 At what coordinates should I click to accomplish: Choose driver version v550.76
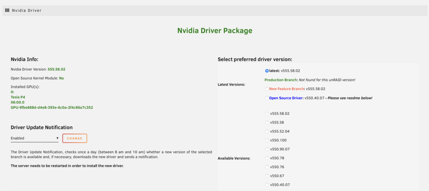[267, 167]
